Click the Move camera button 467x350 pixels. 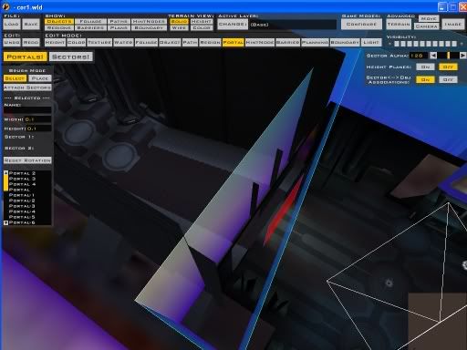tap(429, 19)
